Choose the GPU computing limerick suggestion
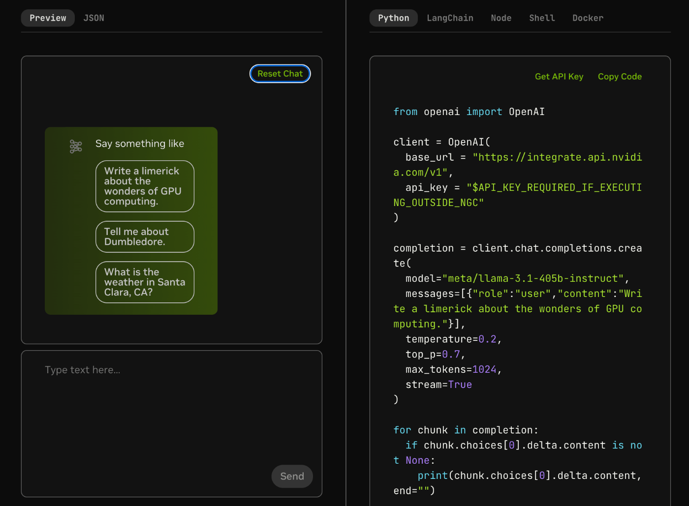This screenshot has height=506, width=689. pyautogui.click(x=145, y=186)
